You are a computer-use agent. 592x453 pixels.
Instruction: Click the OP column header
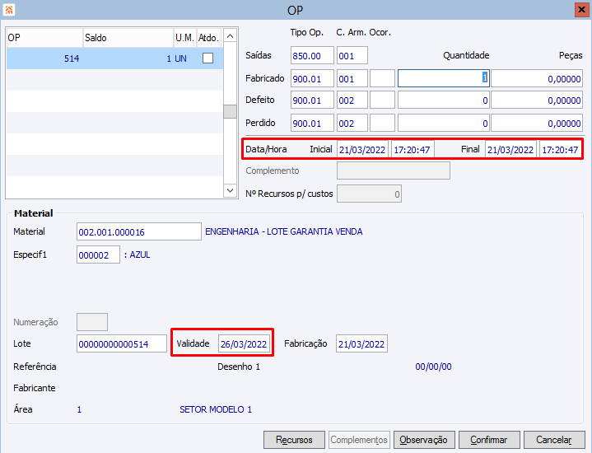[x=44, y=38]
